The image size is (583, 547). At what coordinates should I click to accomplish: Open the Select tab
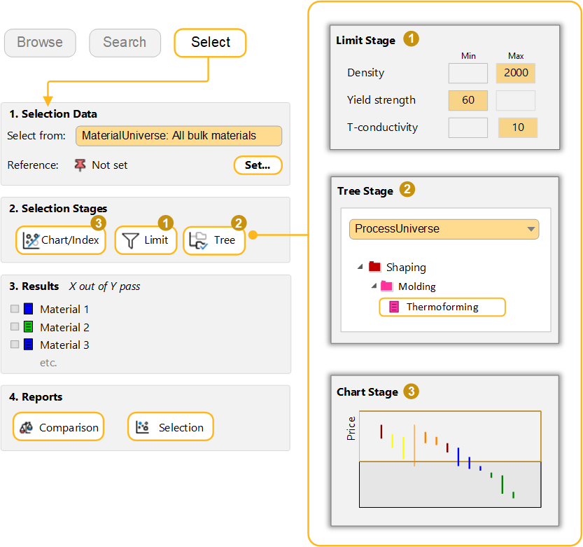click(210, 43)
